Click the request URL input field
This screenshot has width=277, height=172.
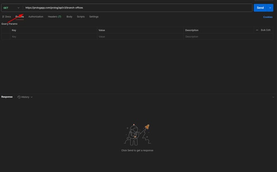[x=136, y=8]
